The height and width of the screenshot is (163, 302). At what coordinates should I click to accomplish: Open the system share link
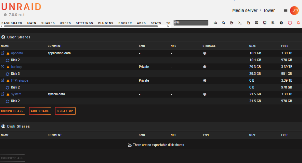pyautogui.click(x=16, y=94)
